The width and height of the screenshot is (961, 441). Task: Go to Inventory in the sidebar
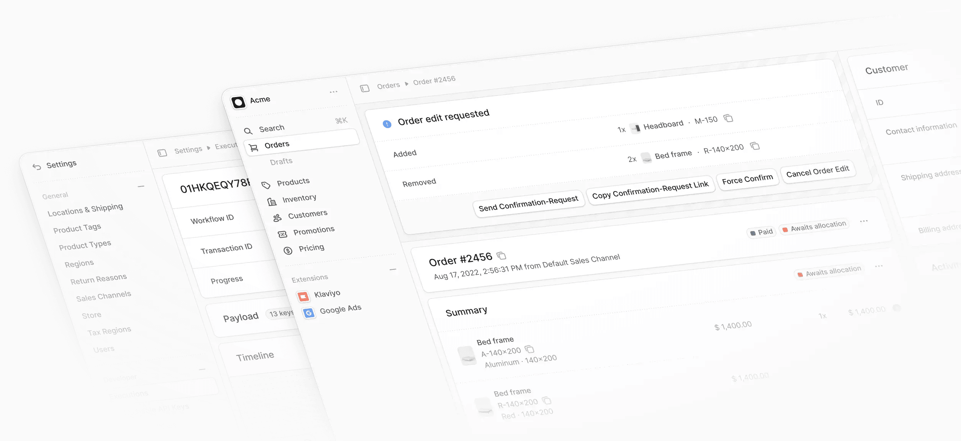[x=299, y=198]
